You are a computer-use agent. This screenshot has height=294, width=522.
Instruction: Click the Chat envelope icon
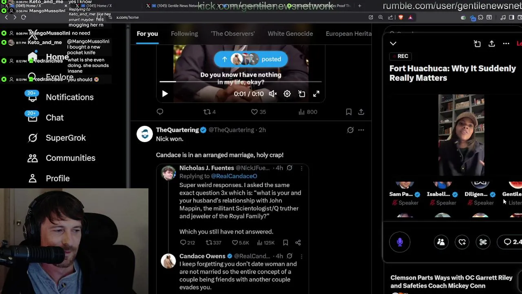[x=33, y=118]
